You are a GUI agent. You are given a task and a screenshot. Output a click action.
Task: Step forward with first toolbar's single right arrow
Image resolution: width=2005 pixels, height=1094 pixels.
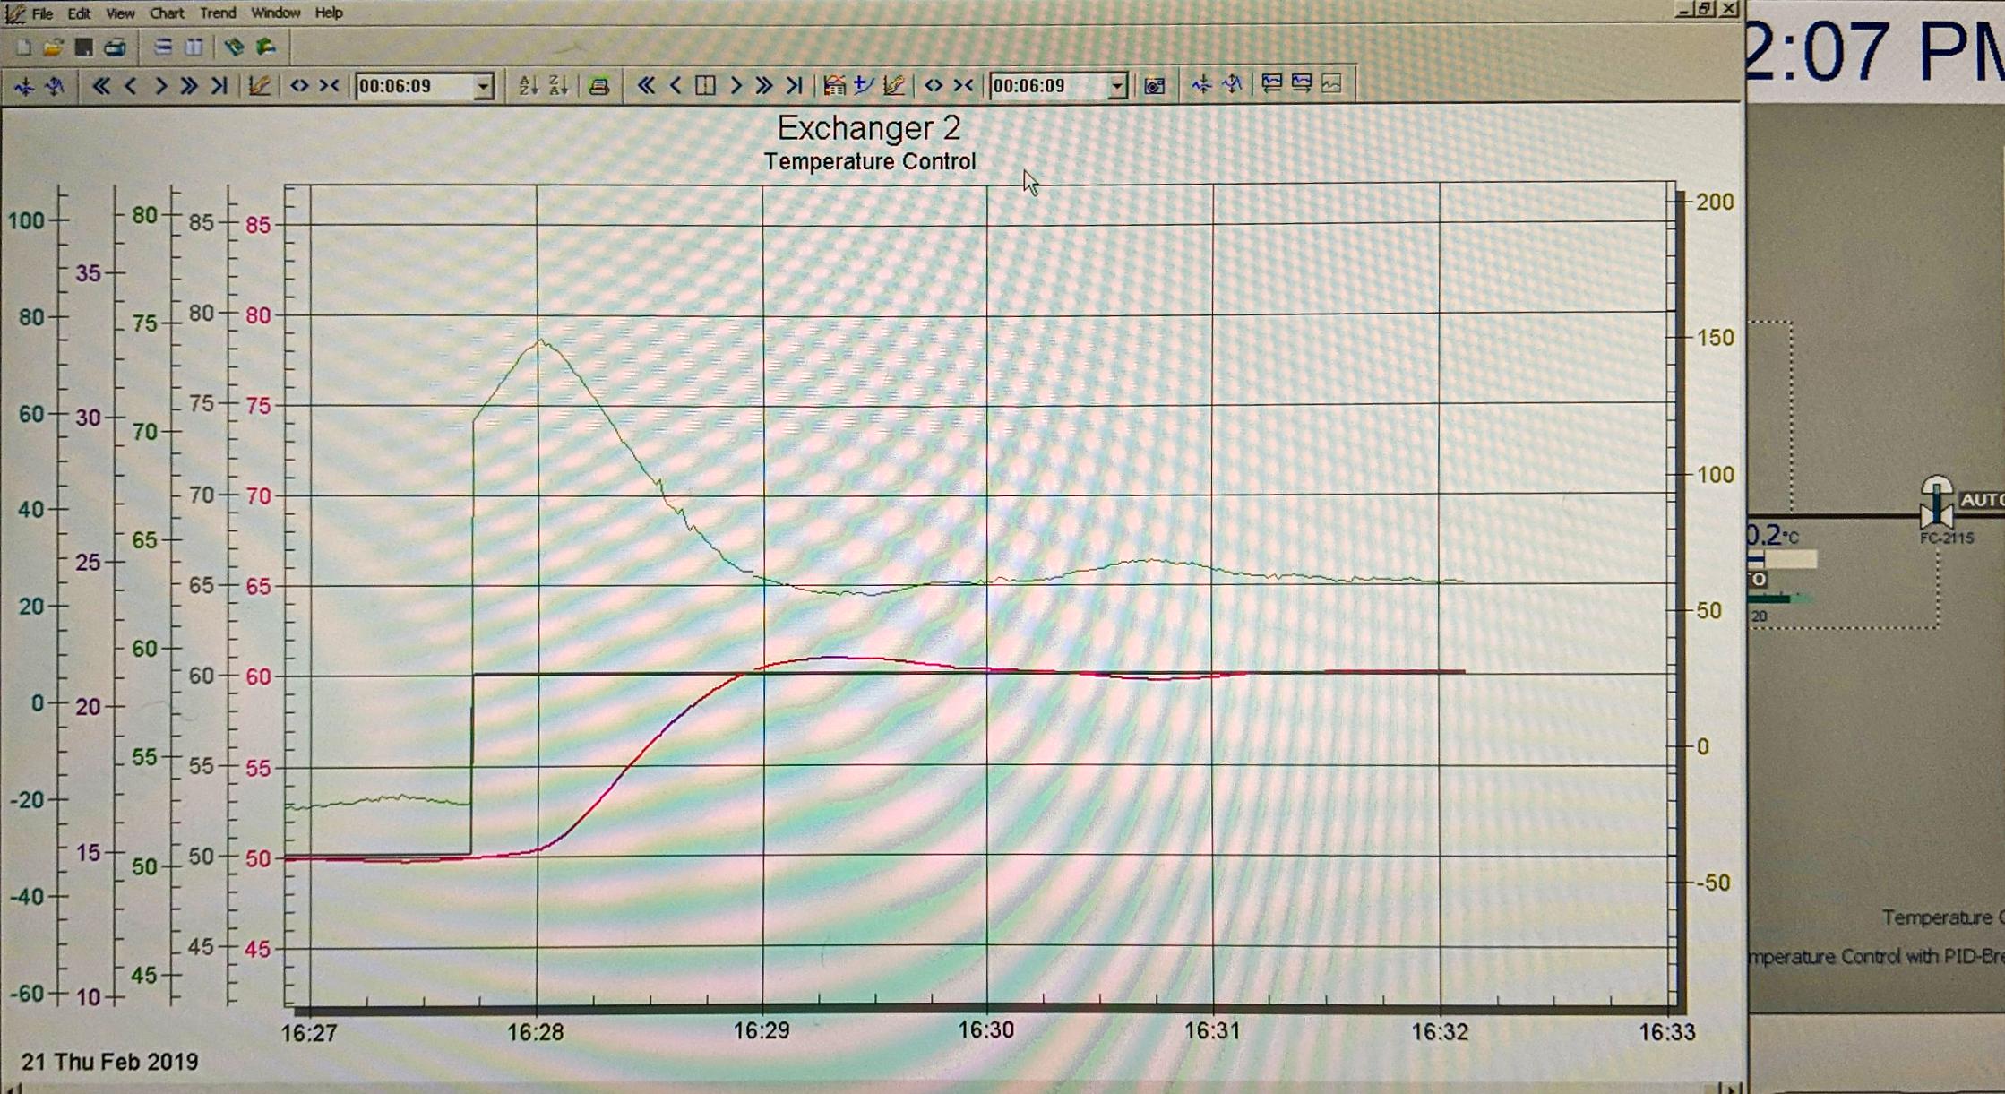160,86
